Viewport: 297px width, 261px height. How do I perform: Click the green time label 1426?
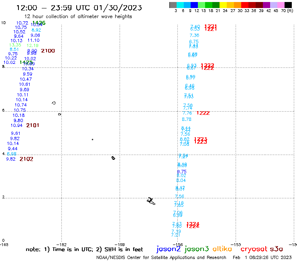39,23
